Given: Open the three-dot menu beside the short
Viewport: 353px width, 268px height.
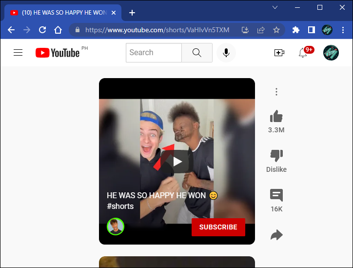Looking at the screenshot, I should pos(276,92).
